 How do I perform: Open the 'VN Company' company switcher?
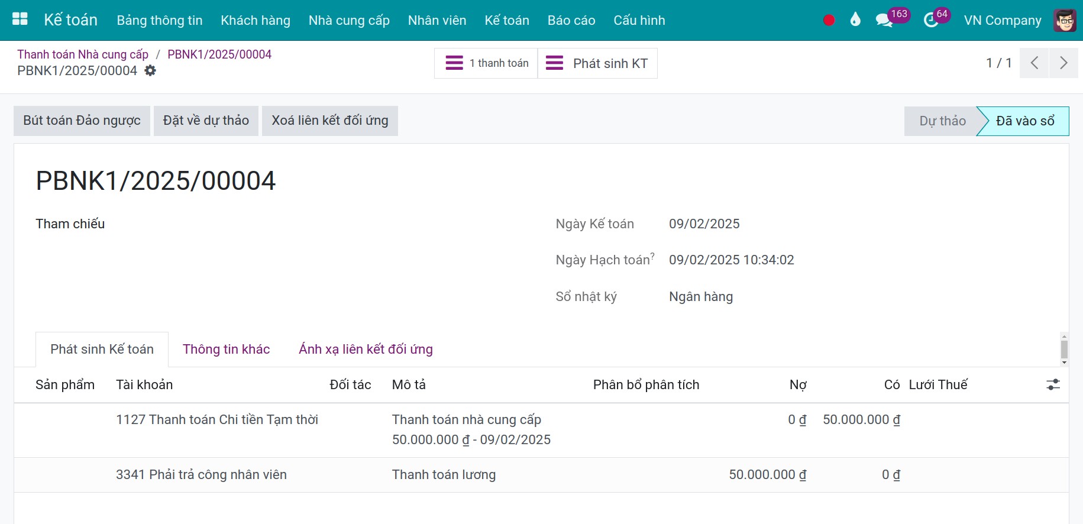pos(1003,20)
